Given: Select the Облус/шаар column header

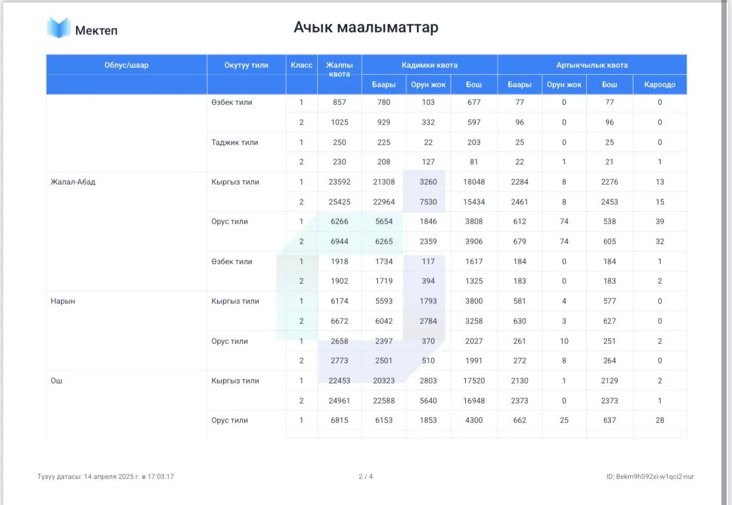Looking at the screenshot, I should tap(126, 65).
